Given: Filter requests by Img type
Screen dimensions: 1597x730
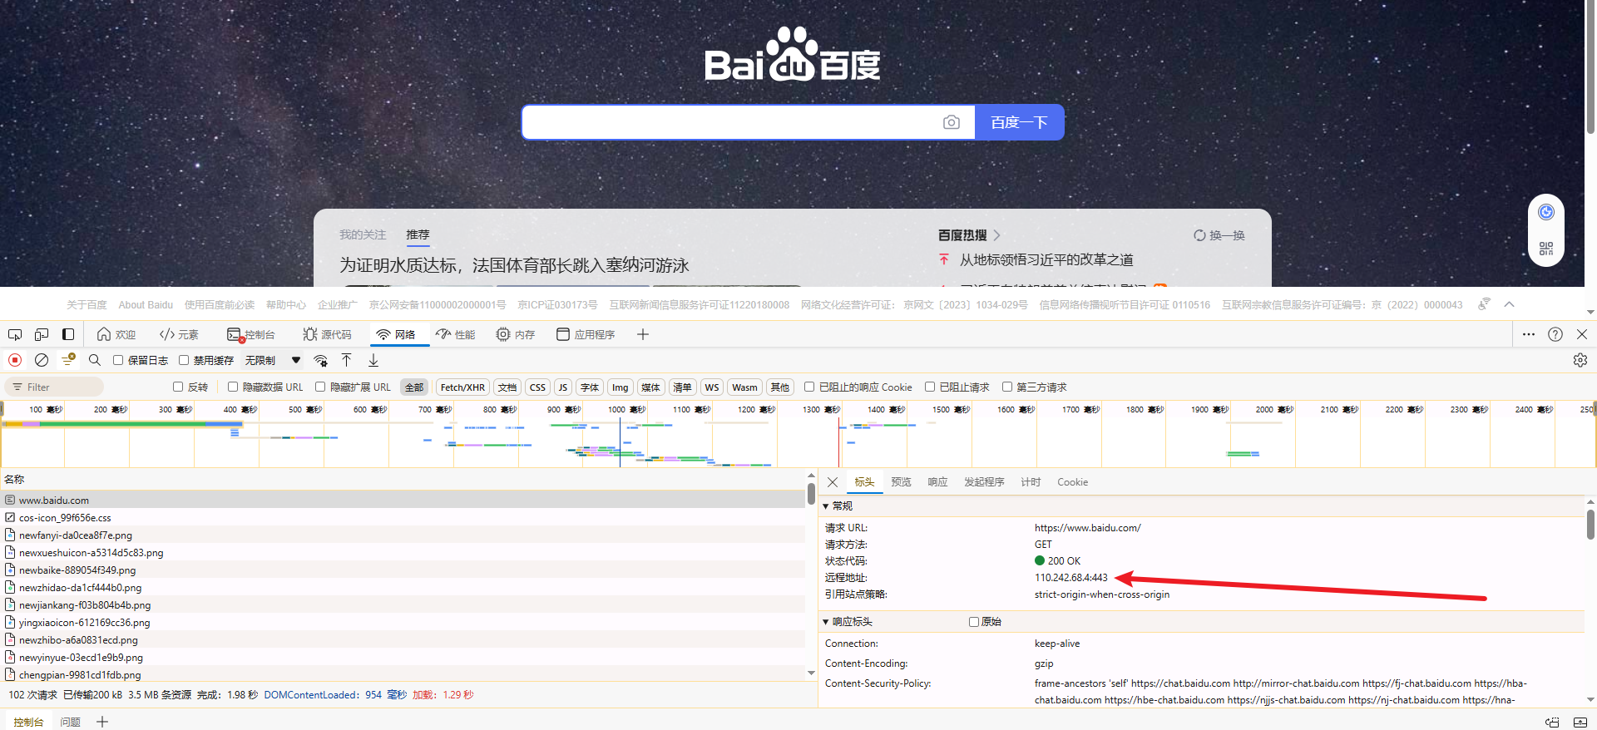Looking at the screenshot, I should tap(621, 387).
